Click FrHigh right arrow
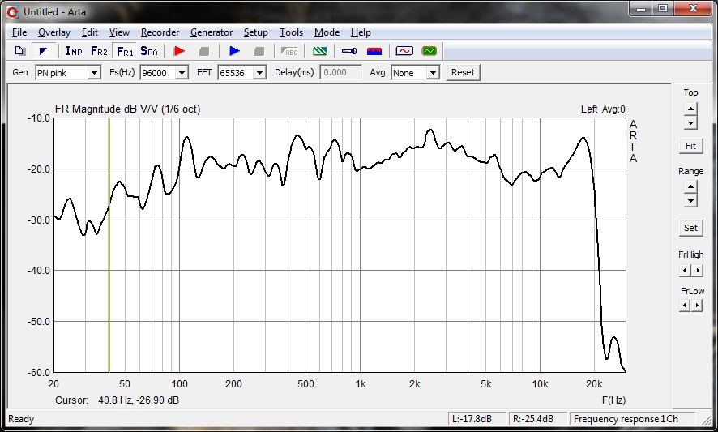The height and width of the screenshot is (432, 718). (697, 270)
